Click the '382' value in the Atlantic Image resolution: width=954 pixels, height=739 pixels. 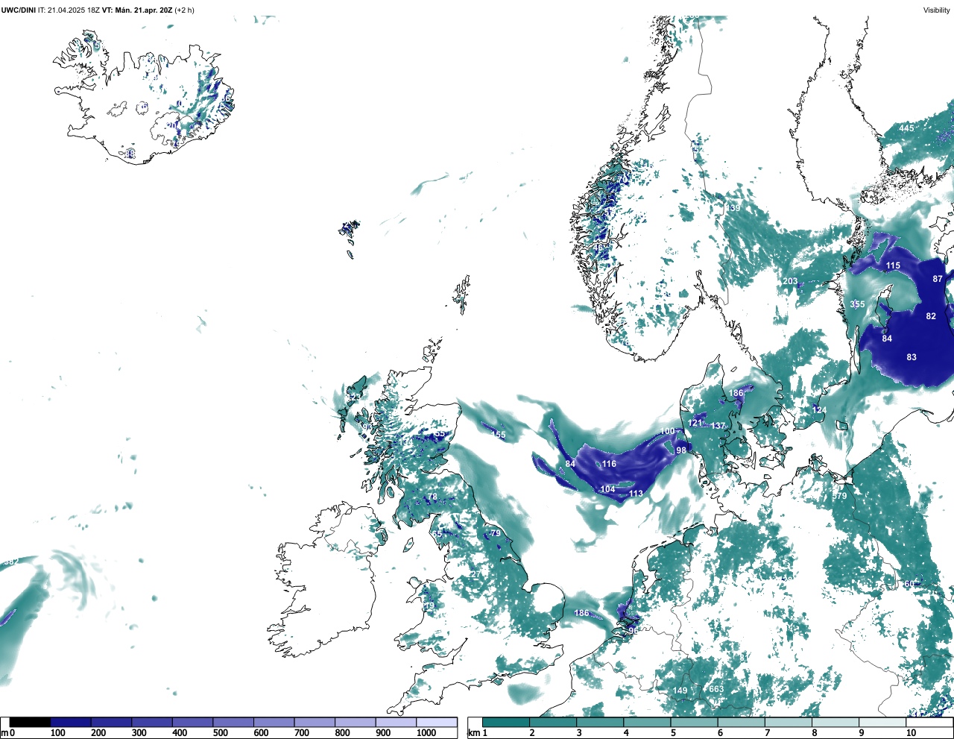point(11,562)
